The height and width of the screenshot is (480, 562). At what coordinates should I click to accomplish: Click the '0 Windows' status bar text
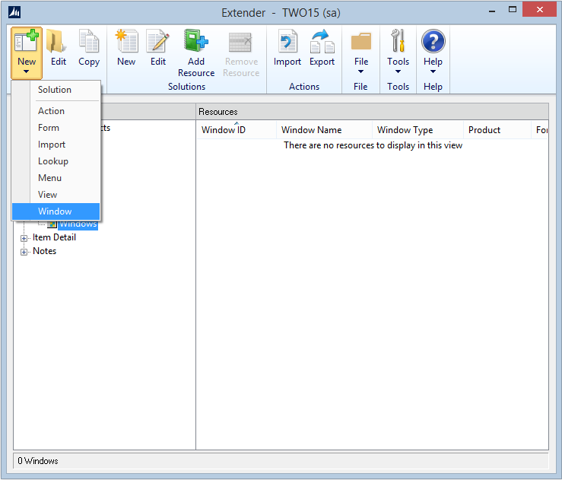38,461
